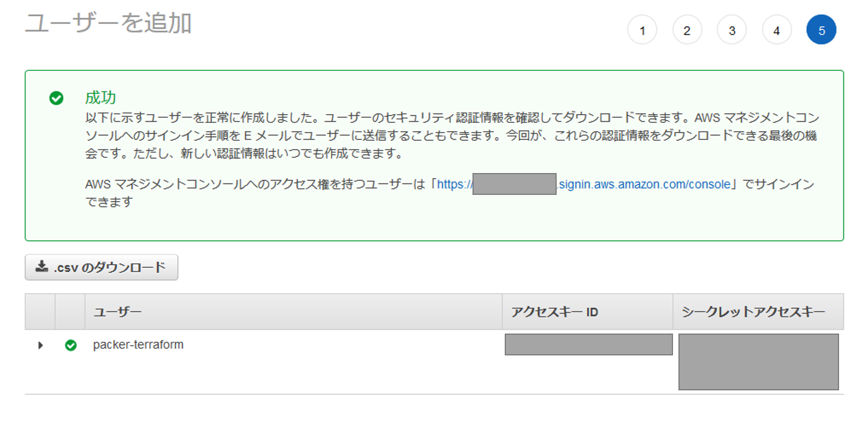This screenshot has width=862, height=422.
Task: Click the 成功 heading in the banner
Action: pos(101,98)
